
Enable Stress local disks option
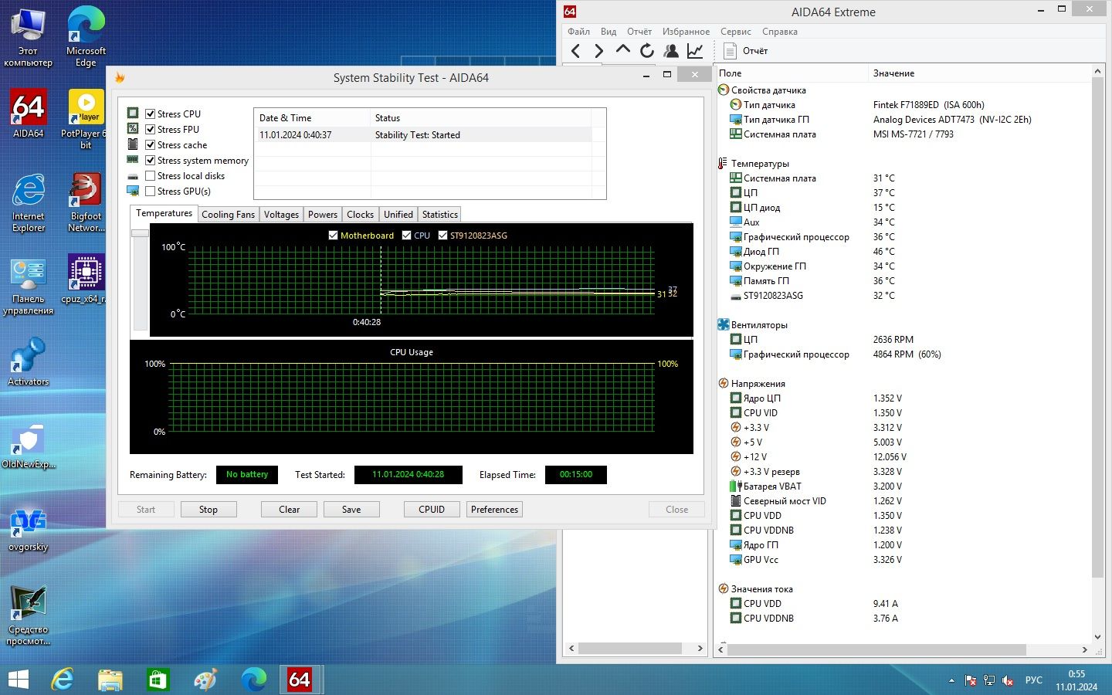(151, 175)
